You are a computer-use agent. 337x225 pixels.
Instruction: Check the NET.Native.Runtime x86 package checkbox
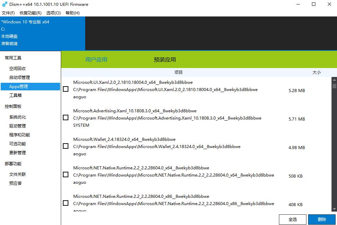(66, 203)
